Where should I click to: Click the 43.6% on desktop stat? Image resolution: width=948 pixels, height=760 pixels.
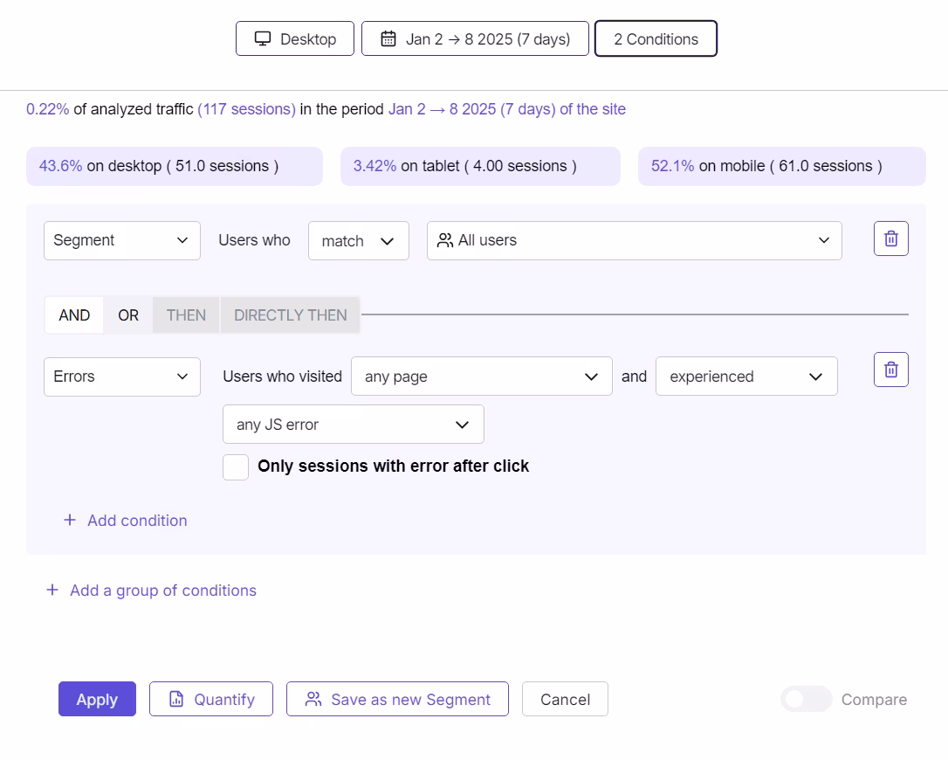click(x=175, y=166)
